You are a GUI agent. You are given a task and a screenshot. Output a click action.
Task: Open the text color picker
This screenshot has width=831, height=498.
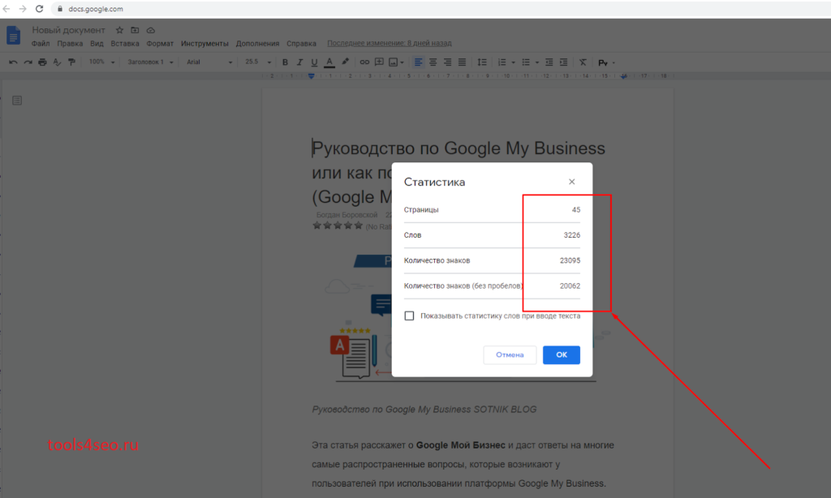329,62
